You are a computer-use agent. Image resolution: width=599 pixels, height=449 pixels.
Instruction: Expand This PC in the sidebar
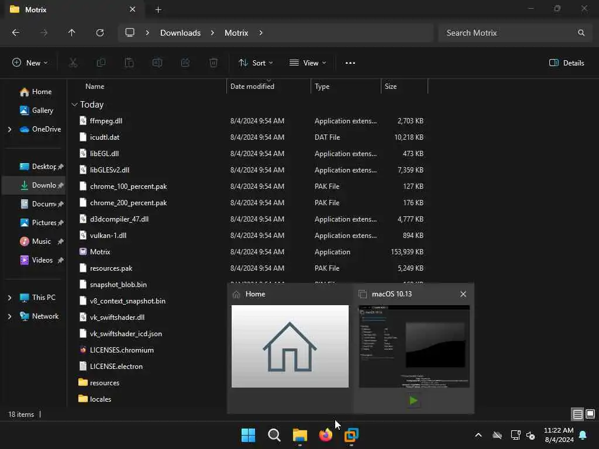click(x=9, y=298)
